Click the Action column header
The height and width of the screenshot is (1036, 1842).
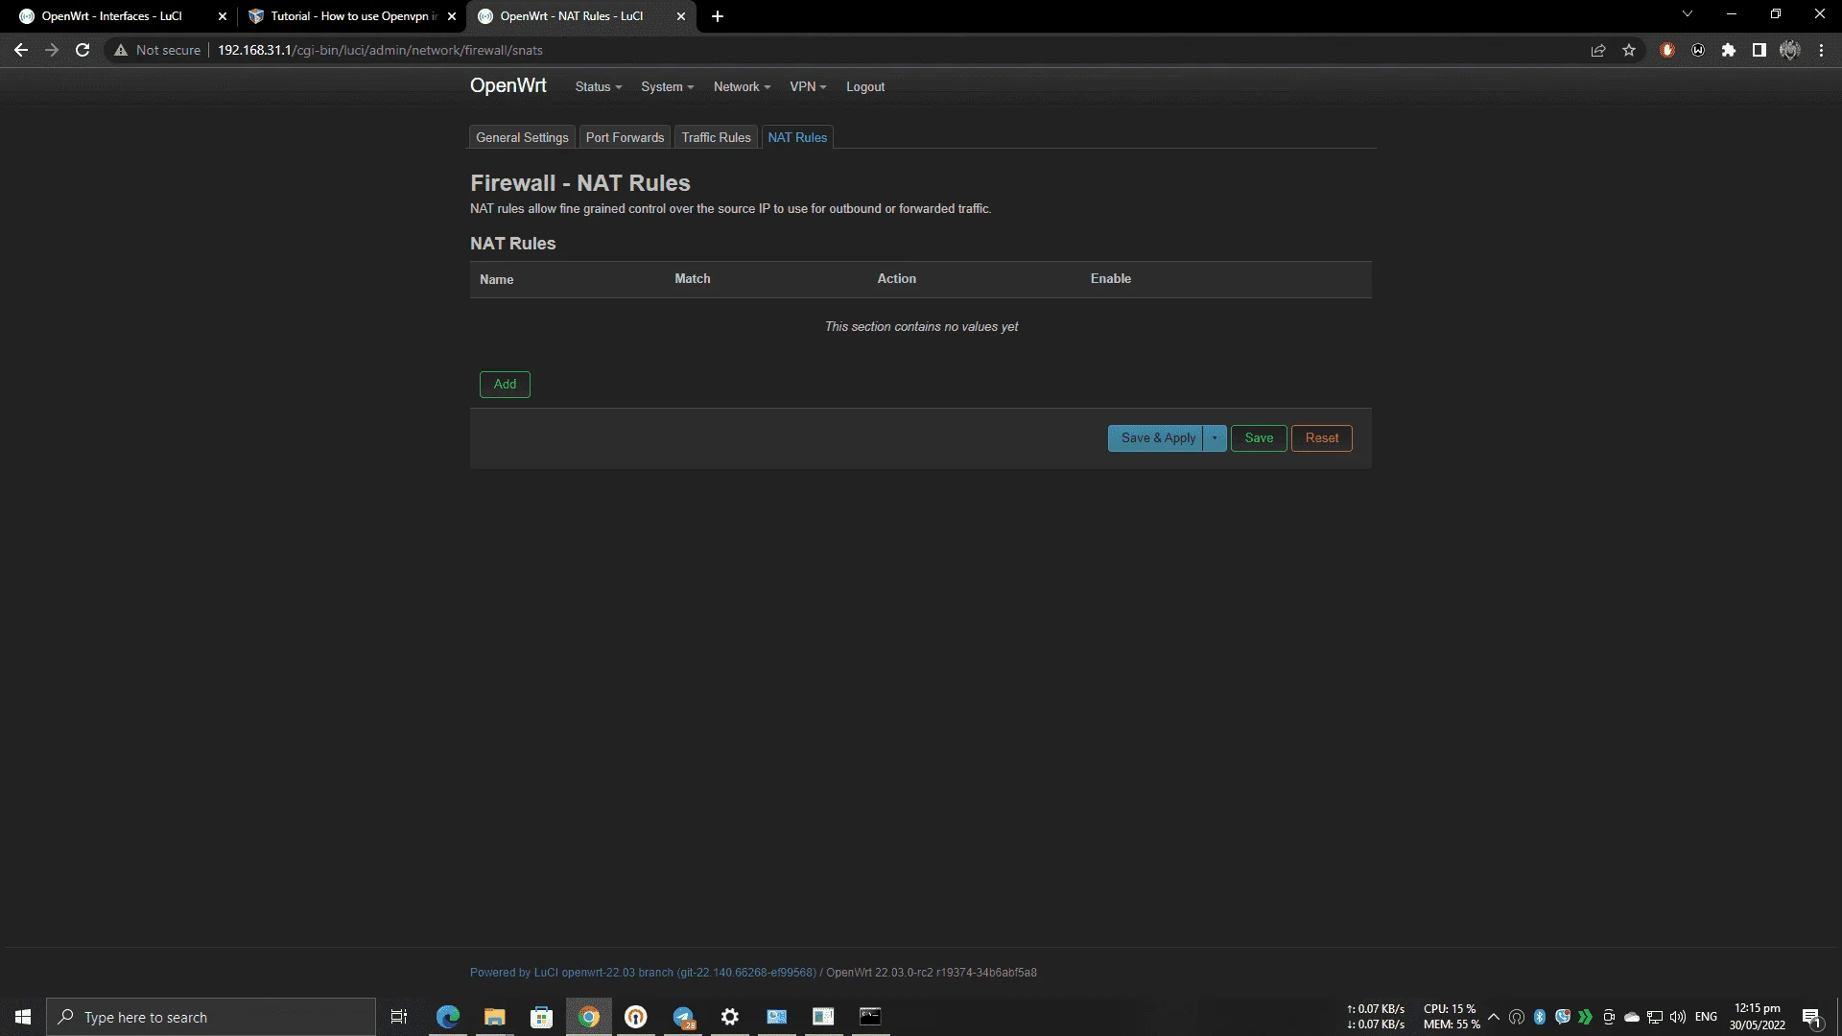pos(897,278)
